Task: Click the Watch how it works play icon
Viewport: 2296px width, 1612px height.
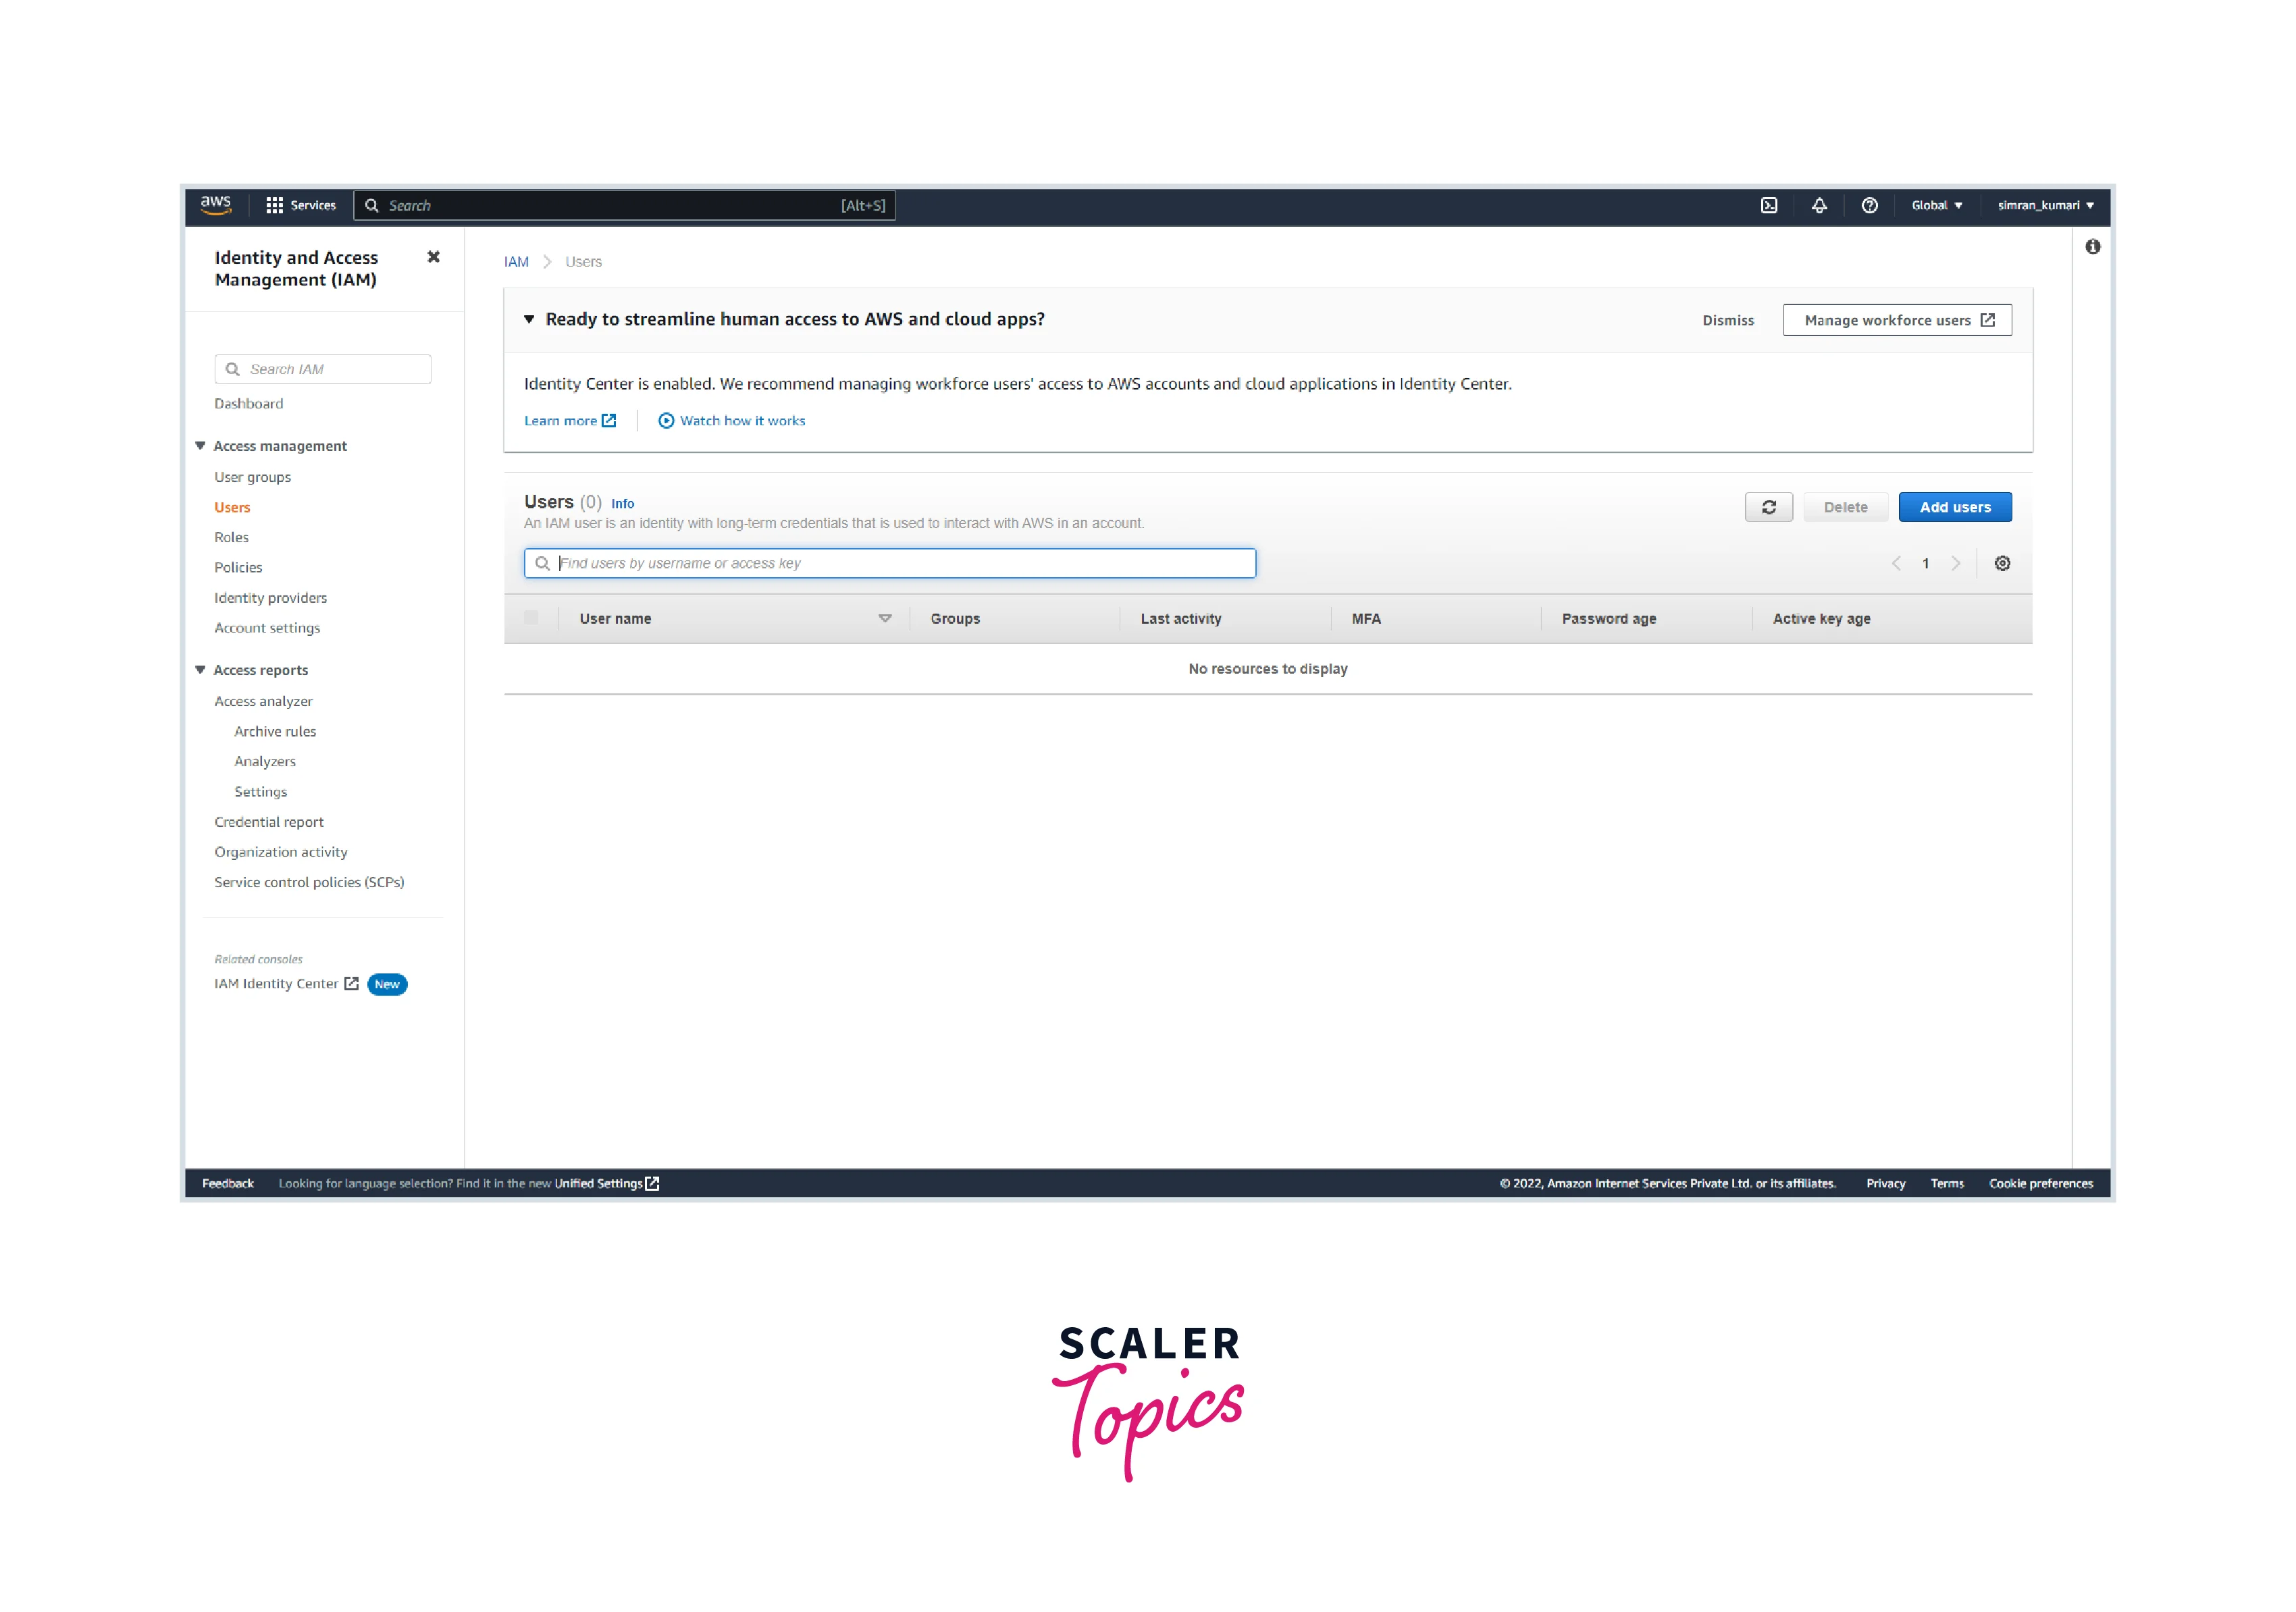Action: click(x=664, y=421)
